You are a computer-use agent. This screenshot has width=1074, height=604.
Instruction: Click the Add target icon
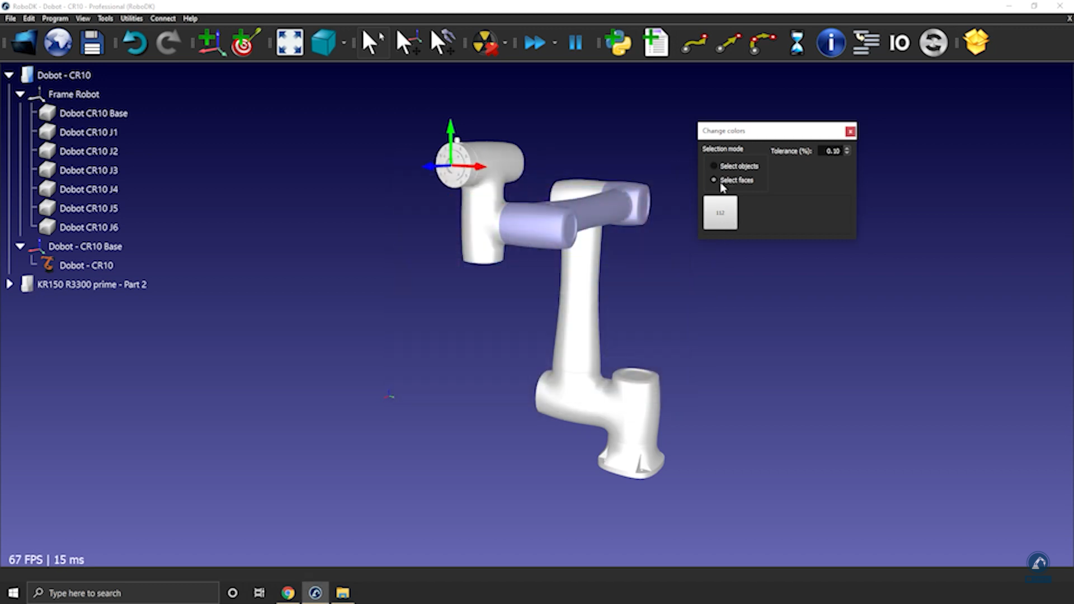[245, 43]
